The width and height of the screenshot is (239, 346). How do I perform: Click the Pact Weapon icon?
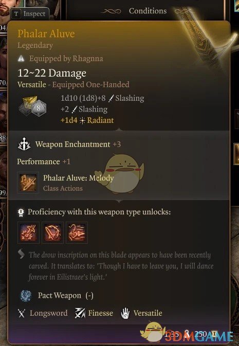pos(26,296)
